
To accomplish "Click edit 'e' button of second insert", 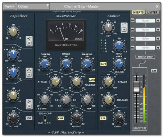I will tap(158, 29).
